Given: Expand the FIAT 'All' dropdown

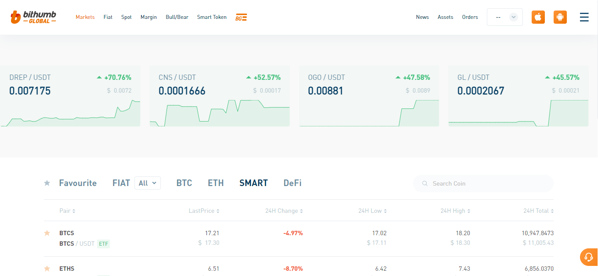Looking at the screenshot, I should (147, 183).
